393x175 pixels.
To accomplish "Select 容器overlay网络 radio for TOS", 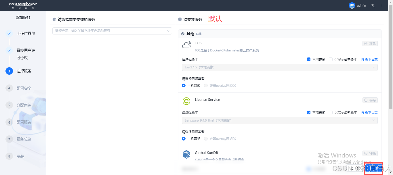I will click(x=206, y=86).
